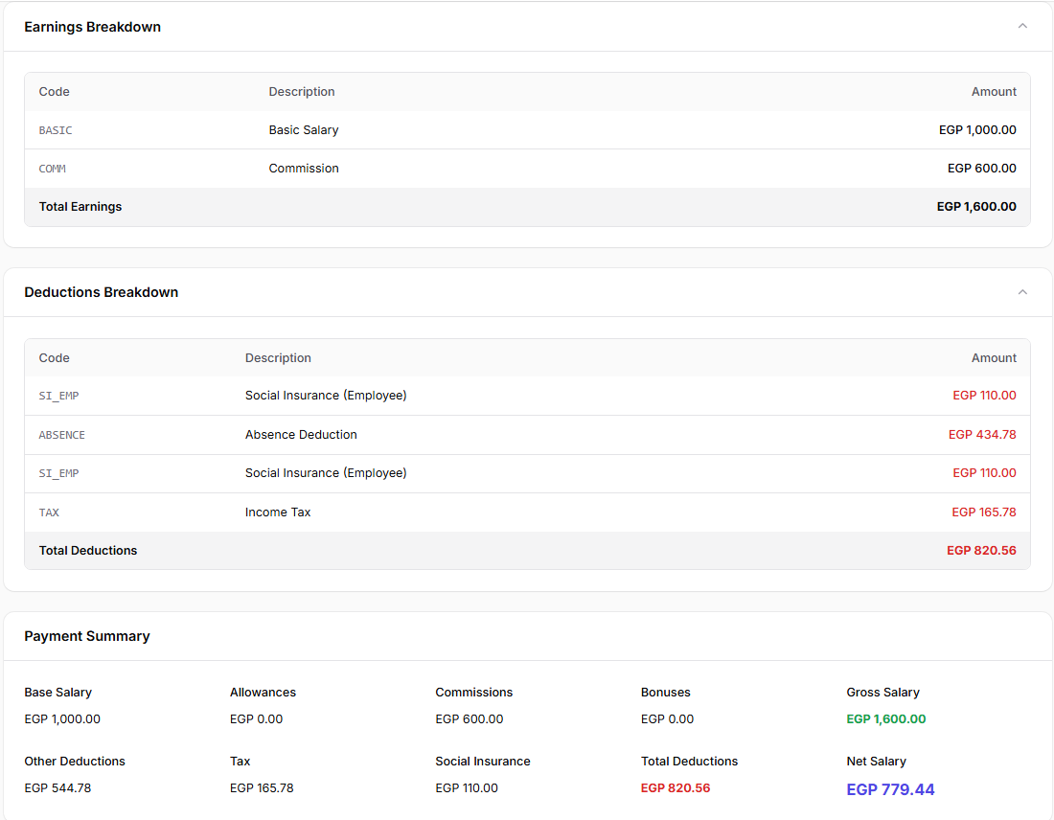This screenshot has height=820, width=1054.
Task: Click the Absence Deduction EGP 434.78 amount
Action: (982, 434)
